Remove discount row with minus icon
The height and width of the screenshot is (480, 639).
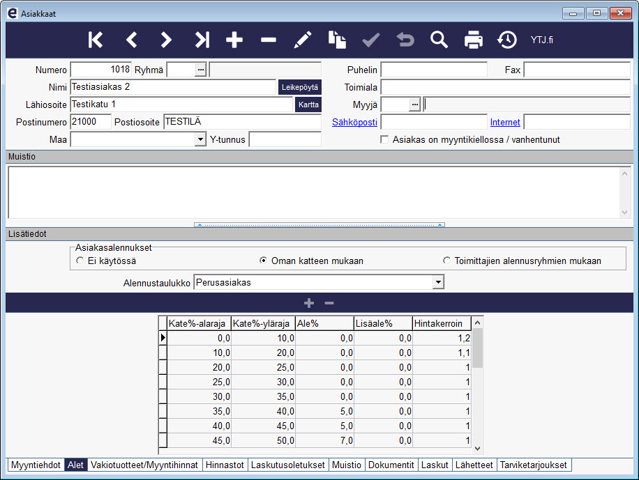(x=329, y=303)
